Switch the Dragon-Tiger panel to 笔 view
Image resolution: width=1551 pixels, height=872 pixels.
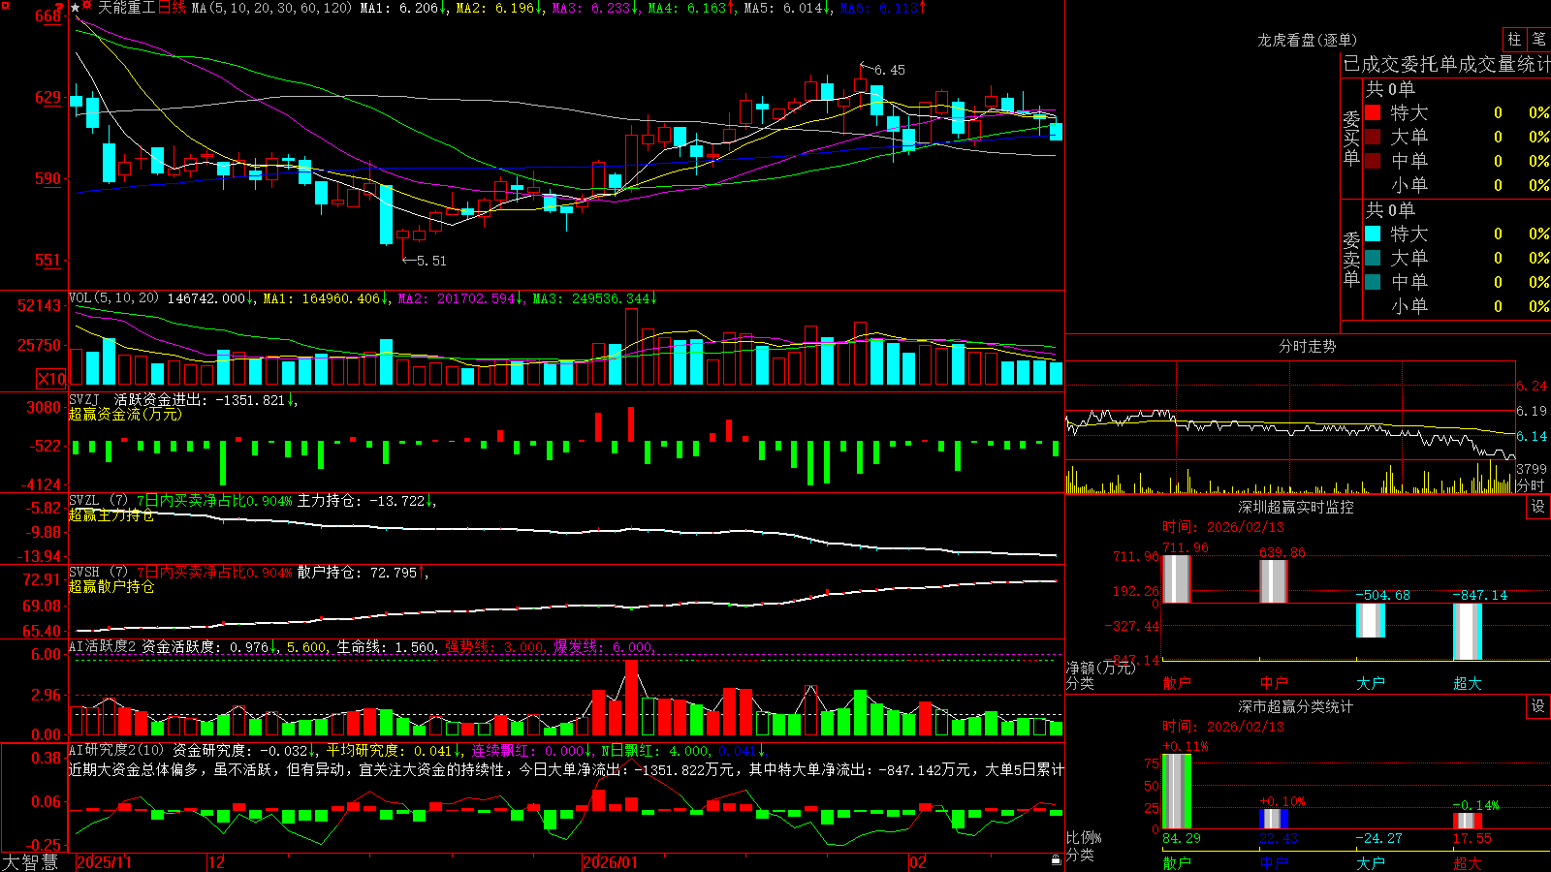1538,40
